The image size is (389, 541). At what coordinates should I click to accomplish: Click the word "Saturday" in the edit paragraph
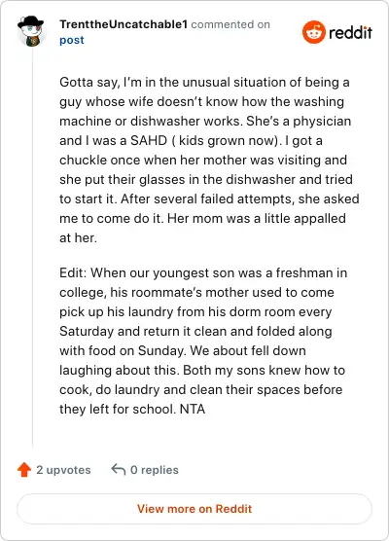(x=87, y=332)
